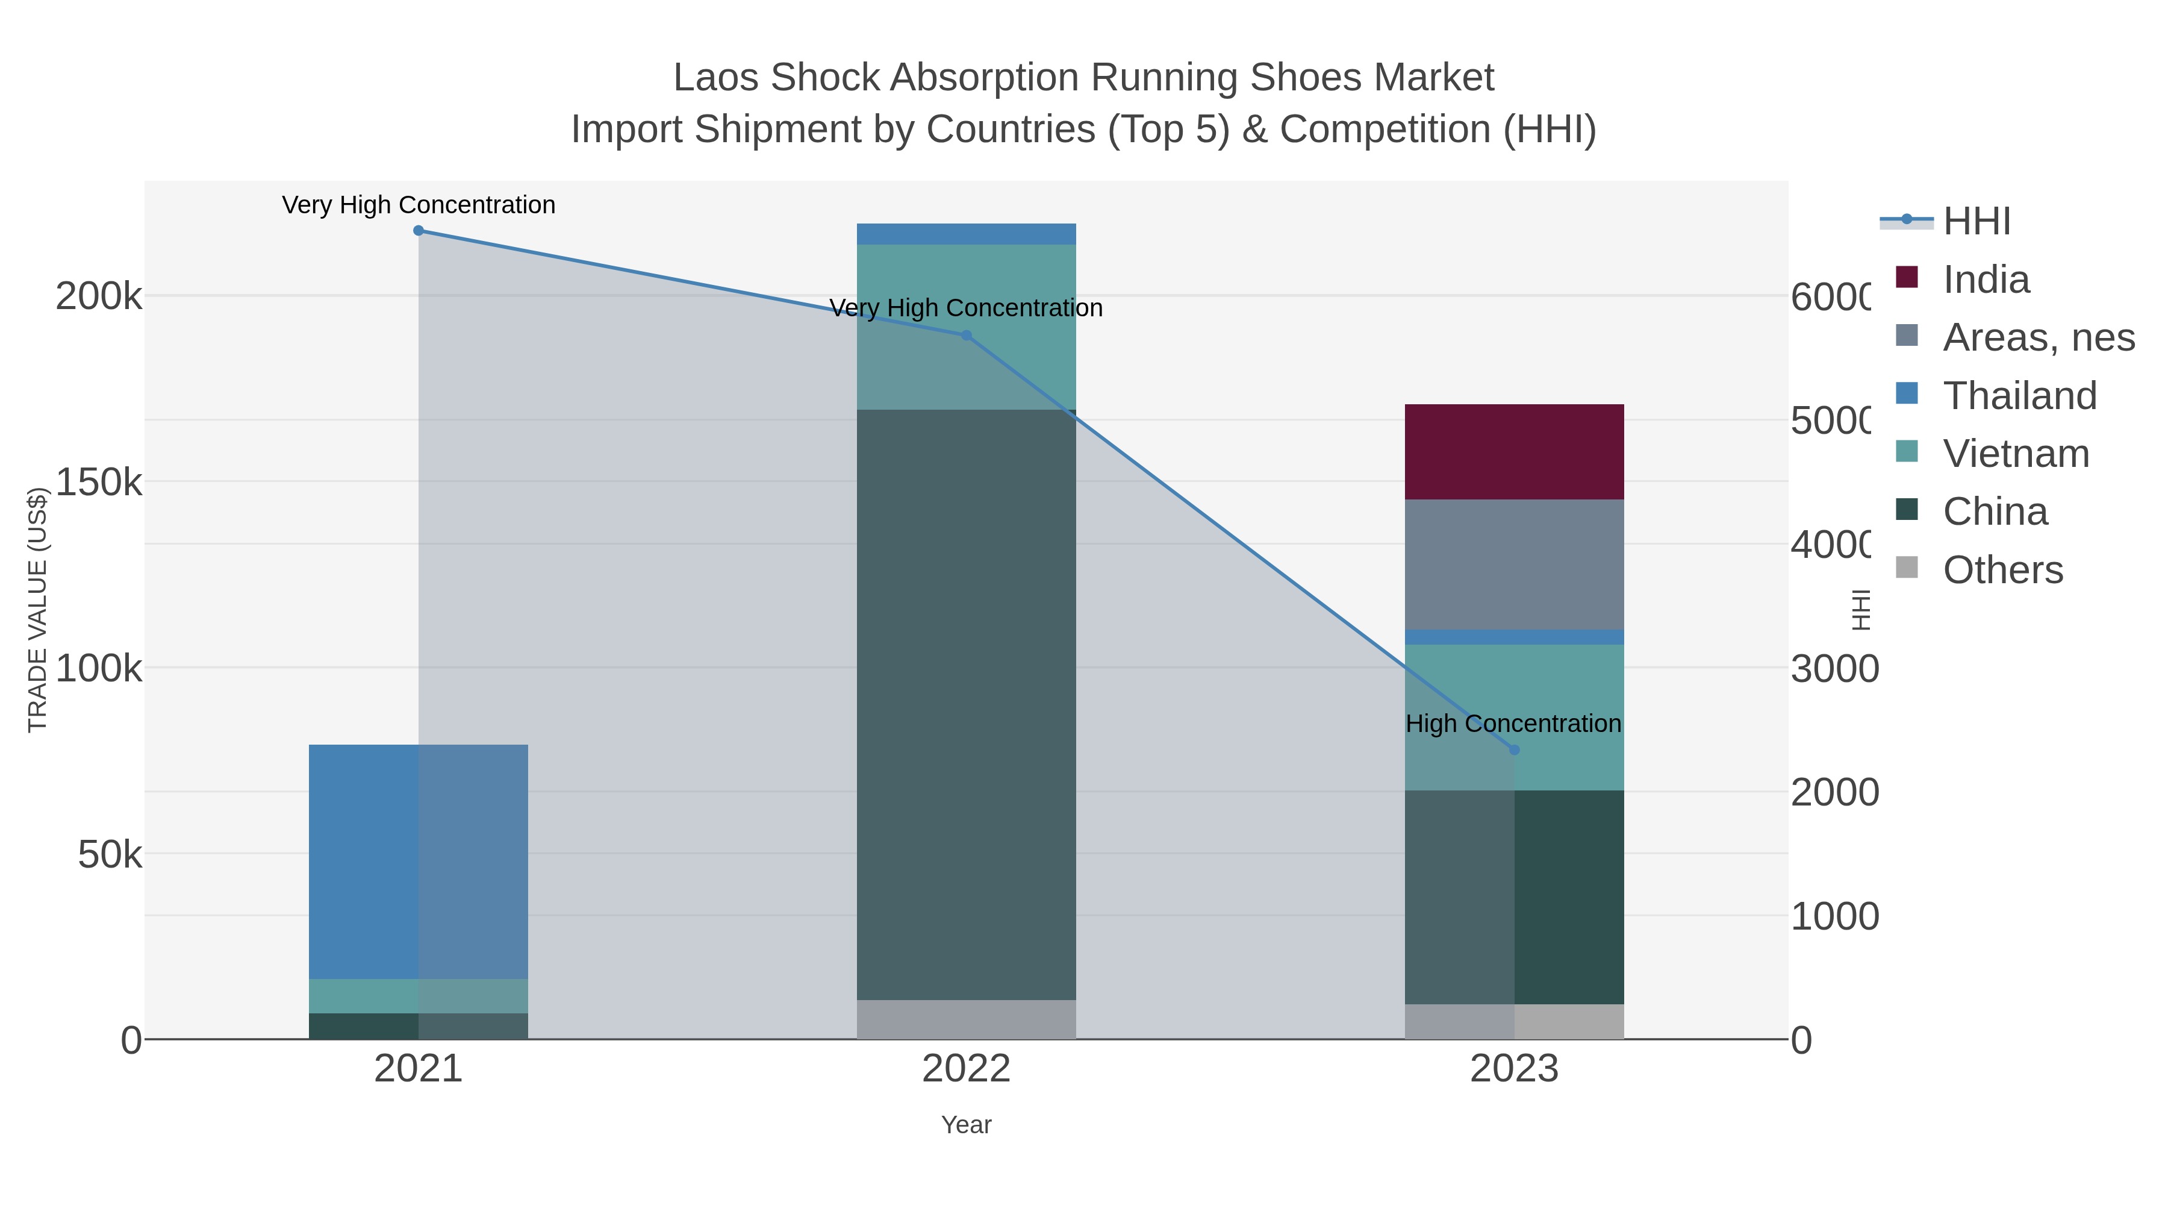Toggle the Areas, nes legend entry
The height and width of the screenshot is (1220, 2168).
click(2015, 337)
